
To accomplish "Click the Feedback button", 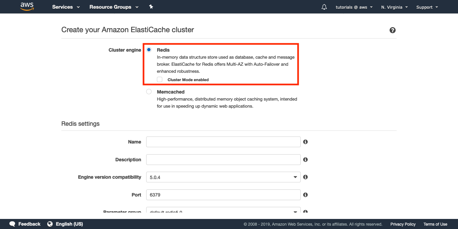I will [25, 224].
